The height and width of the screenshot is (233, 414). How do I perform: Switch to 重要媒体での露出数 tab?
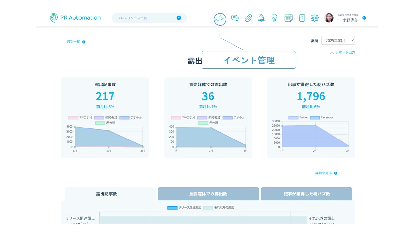(x=208, y=194)
